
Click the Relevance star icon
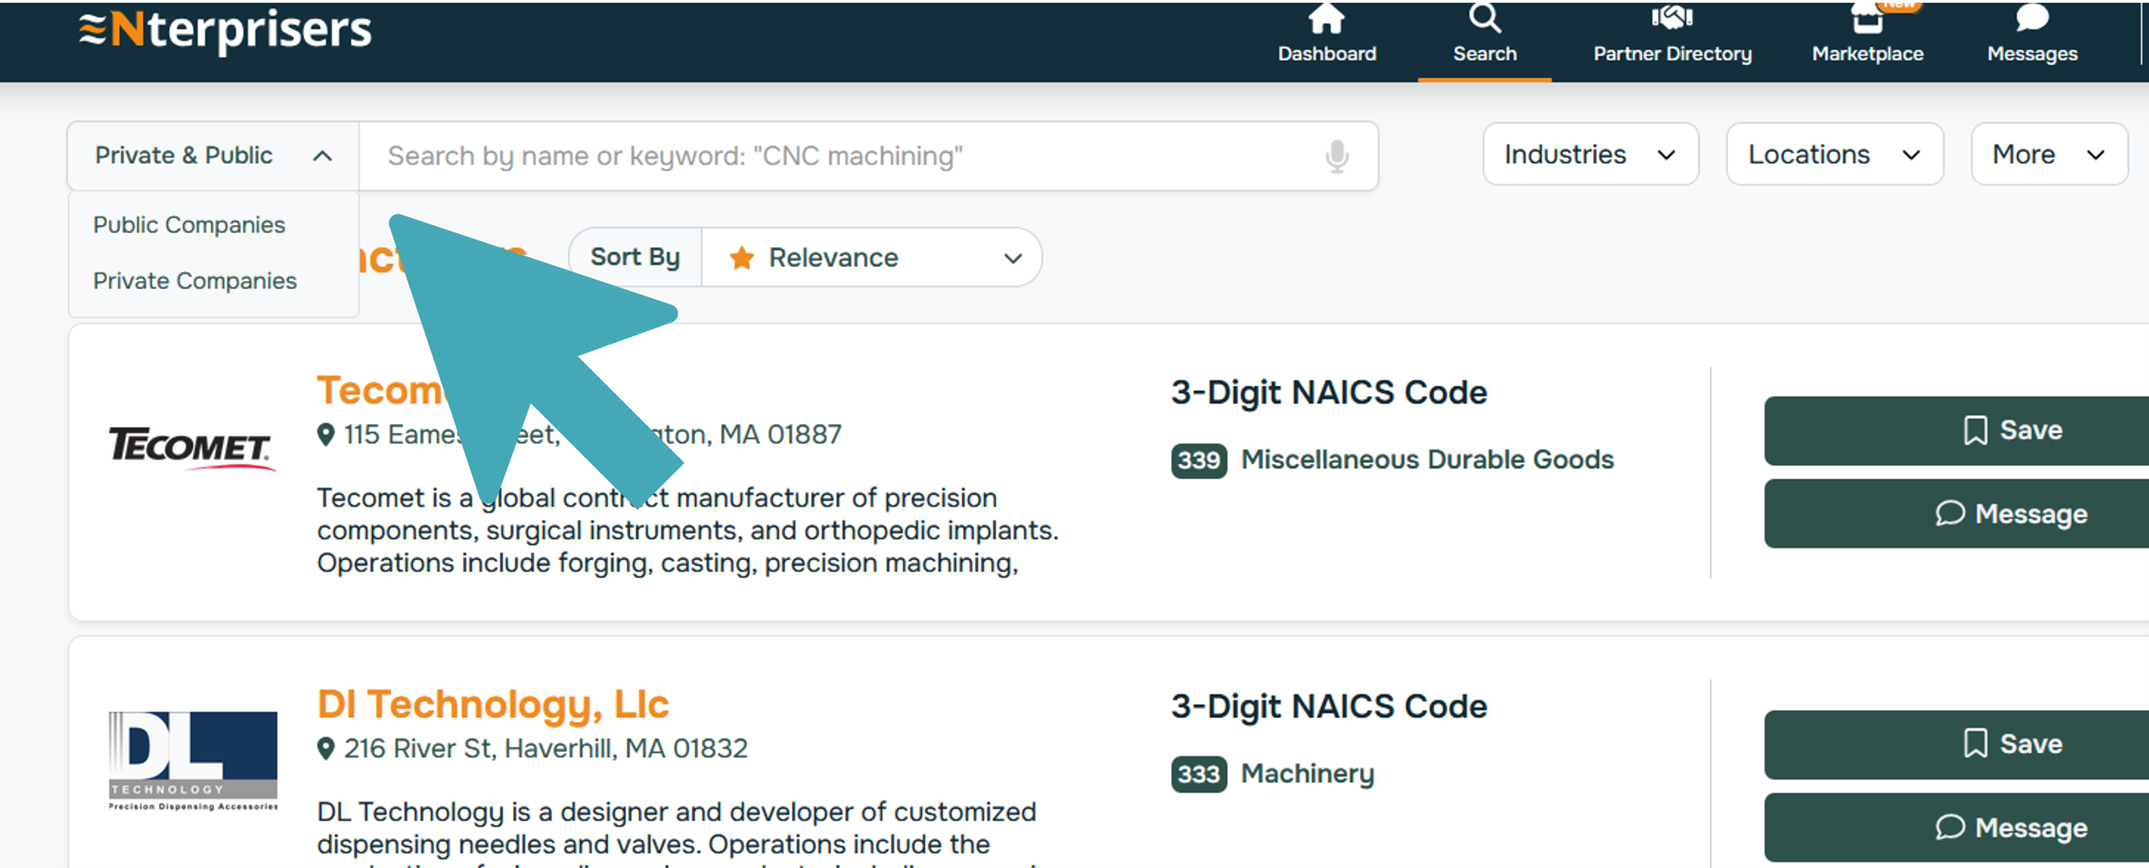point(742,258)
